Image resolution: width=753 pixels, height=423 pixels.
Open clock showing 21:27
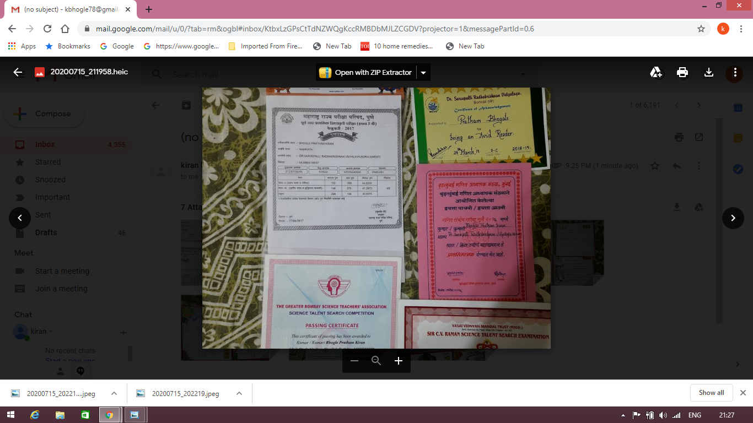(x=727, y=415)
